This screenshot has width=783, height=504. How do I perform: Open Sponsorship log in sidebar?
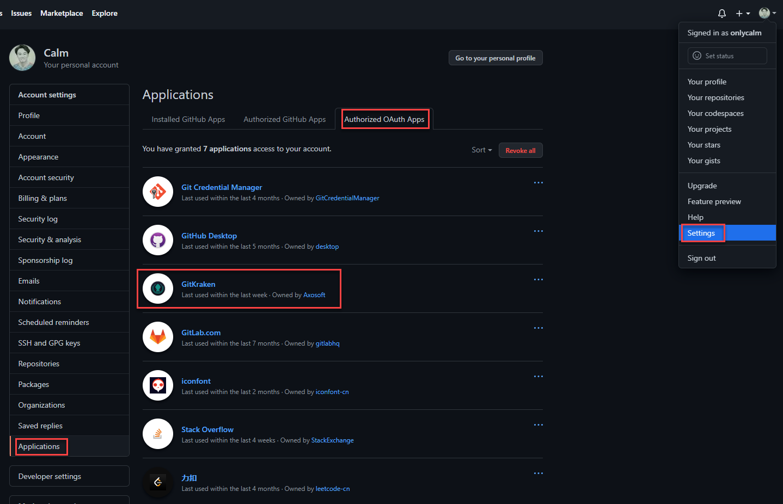tap(70, 260)
